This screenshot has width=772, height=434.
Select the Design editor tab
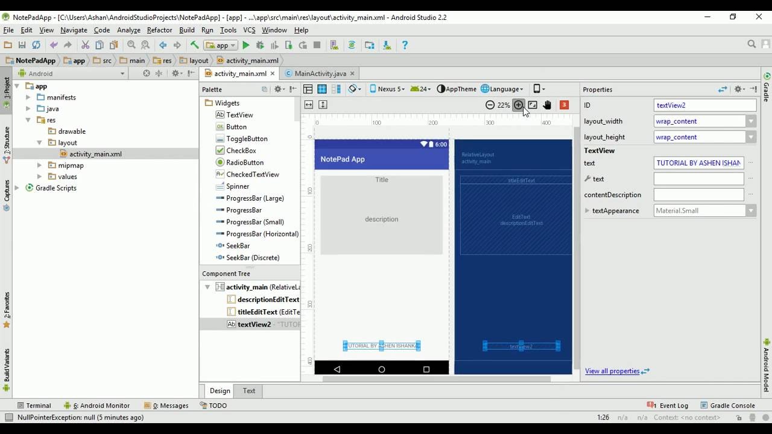[220, 391]
